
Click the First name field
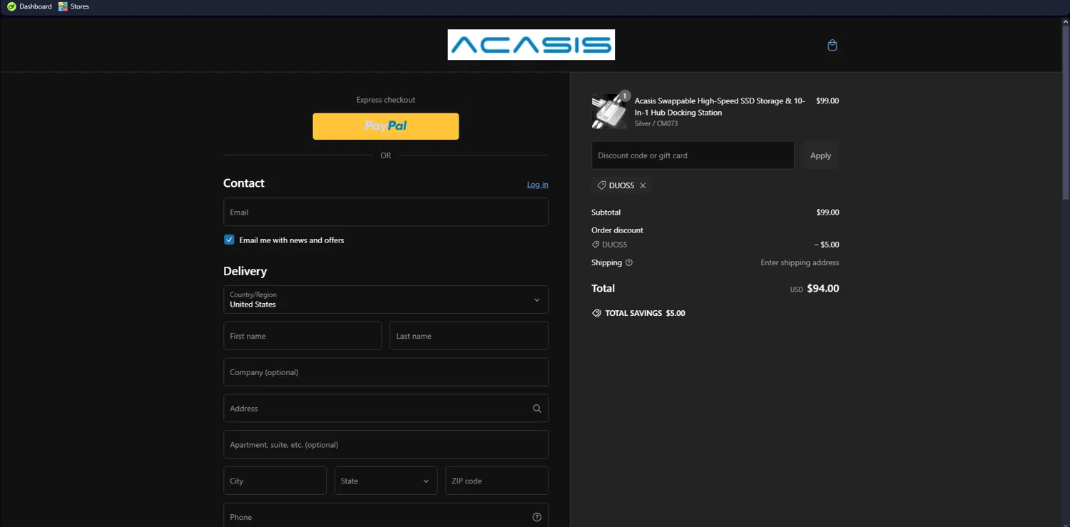(x=302, y=336)
